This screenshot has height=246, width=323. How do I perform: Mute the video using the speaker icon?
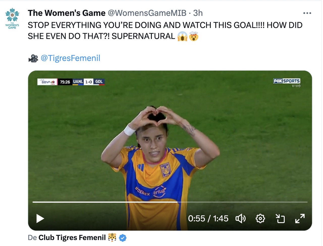coord(240,218)
